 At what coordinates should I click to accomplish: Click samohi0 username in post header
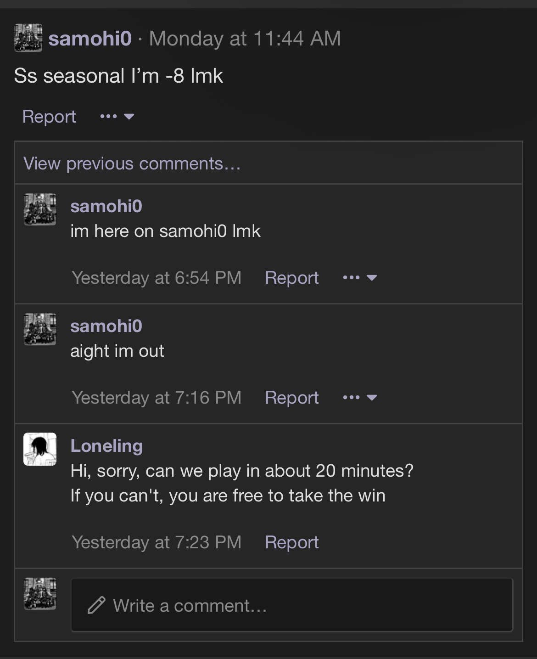[90, 39]
